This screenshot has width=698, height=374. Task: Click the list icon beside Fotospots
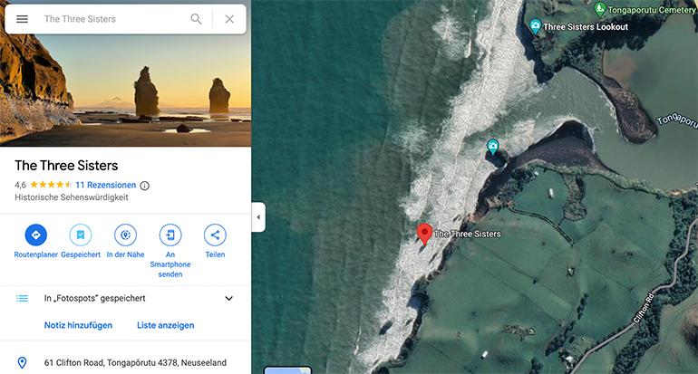(x=22, y=299)
